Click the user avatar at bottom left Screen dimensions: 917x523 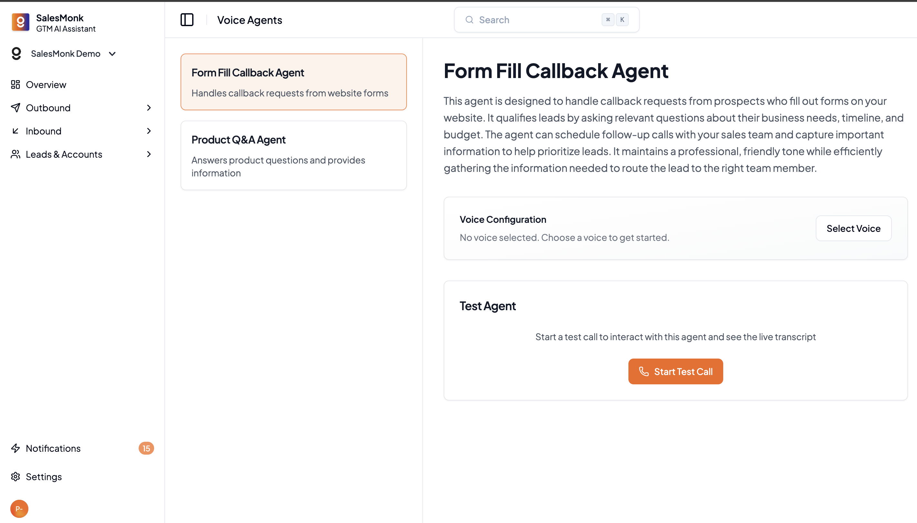[x=19, y=508]
